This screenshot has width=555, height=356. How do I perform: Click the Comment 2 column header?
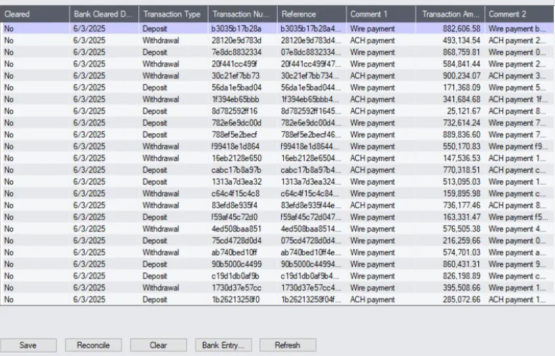[x=520, y=14]
